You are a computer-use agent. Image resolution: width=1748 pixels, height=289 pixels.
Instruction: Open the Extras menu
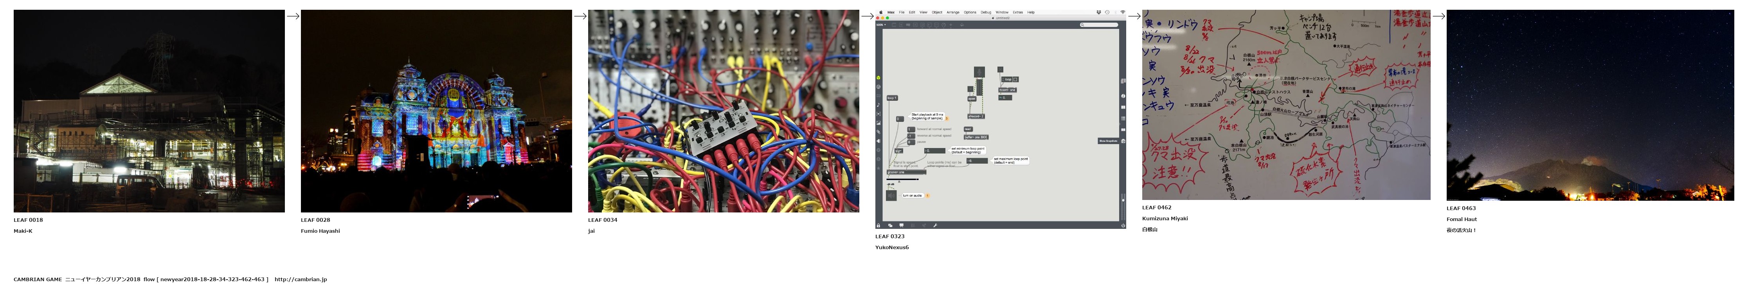1018,12
